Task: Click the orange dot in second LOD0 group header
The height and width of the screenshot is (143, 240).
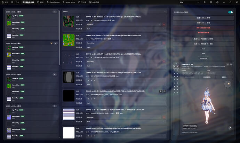Action: [x=51, y=43]
